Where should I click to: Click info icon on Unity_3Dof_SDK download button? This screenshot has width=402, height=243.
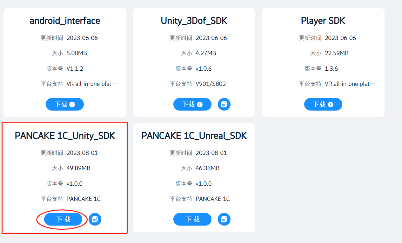(200, 104)
